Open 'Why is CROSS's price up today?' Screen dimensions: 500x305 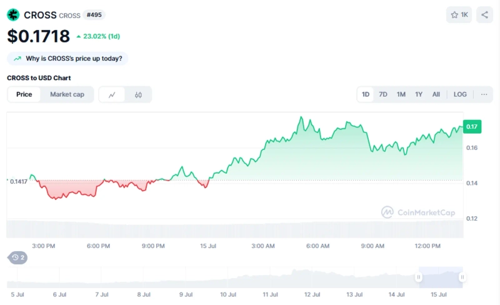pos(74,59)
